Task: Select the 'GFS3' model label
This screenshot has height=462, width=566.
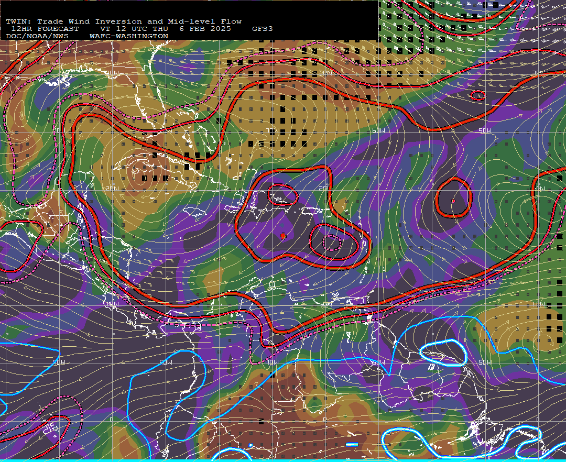Action: (x=263, y=29)
